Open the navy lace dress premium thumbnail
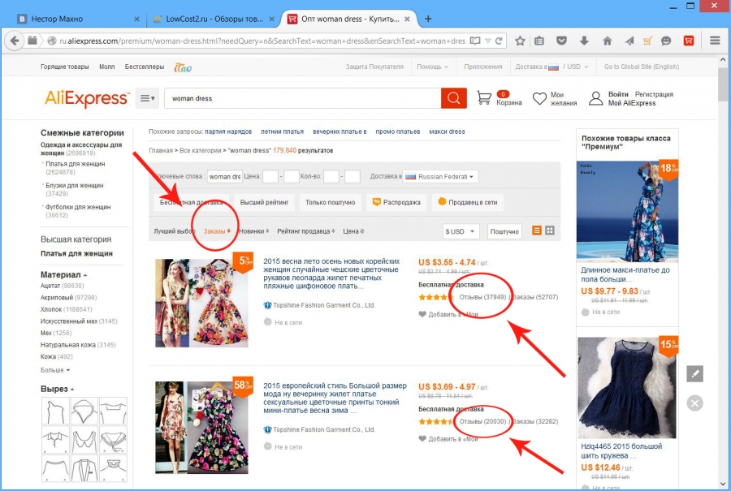731x491 pixels. pos(627,388)
